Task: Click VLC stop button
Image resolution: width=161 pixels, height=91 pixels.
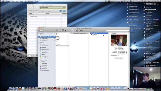Action: click(x=33, y=11)
